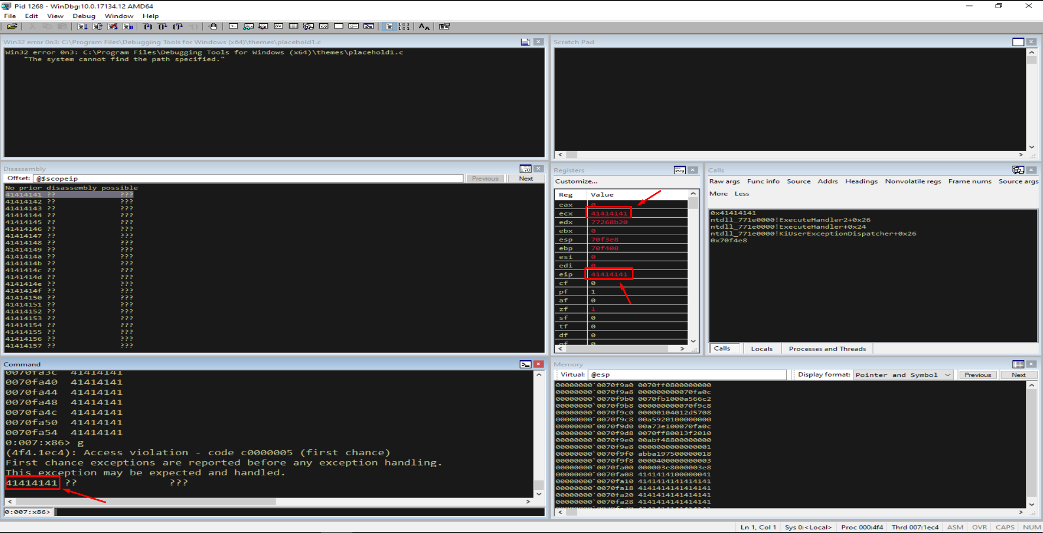Viewport: 1043px width, 533px height.
Task: Select the ecx register value
Action: click(x=609, y=213)
